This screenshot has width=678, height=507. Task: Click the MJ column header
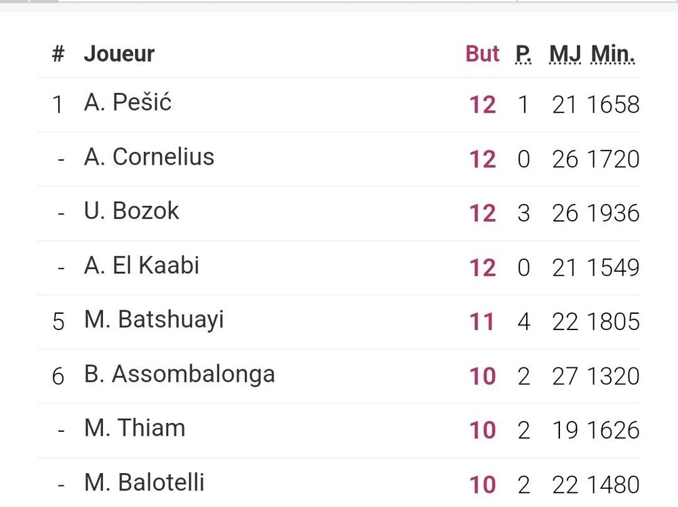[x=565, y=54]
